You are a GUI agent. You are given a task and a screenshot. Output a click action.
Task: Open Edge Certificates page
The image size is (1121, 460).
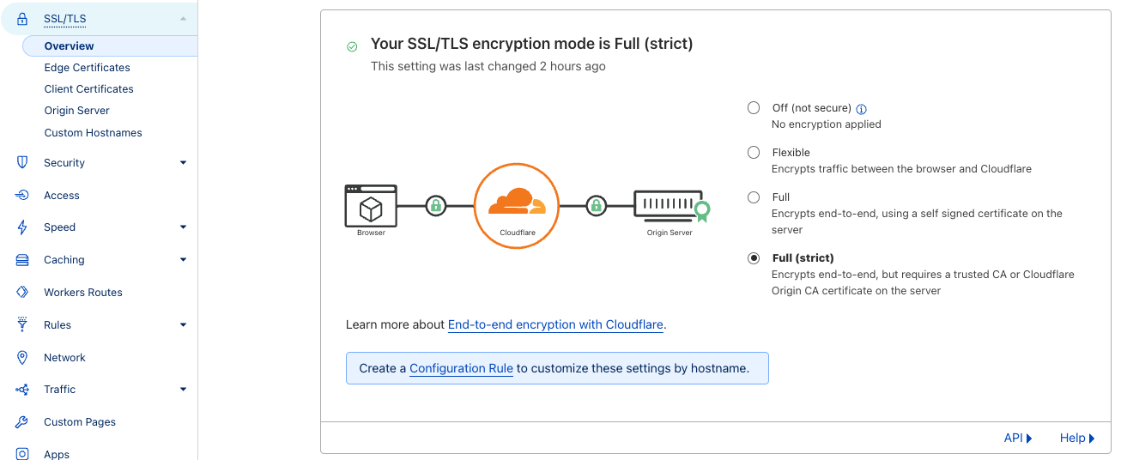coord(88,68)
